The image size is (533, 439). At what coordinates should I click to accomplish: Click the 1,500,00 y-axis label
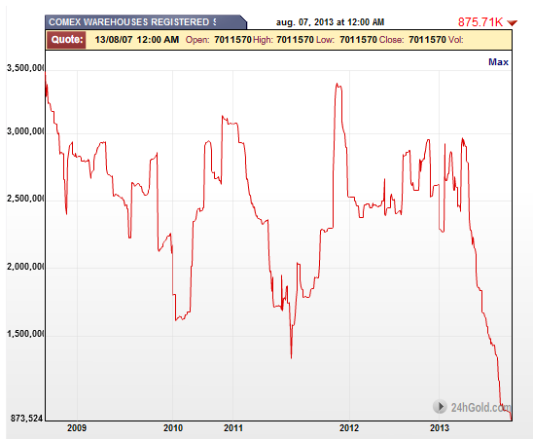[x=25, y=334]
